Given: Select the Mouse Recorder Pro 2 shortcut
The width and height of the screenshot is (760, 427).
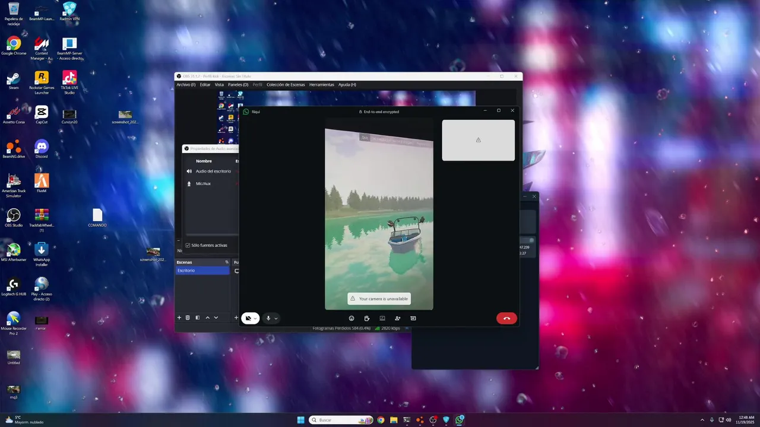Looking at the screenshot, I should pyautogui.click(x=14, y=323).
